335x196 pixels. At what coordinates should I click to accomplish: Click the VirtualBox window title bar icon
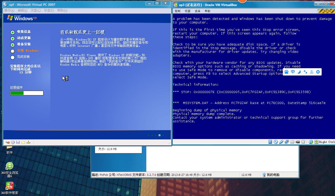coord(176,5)
